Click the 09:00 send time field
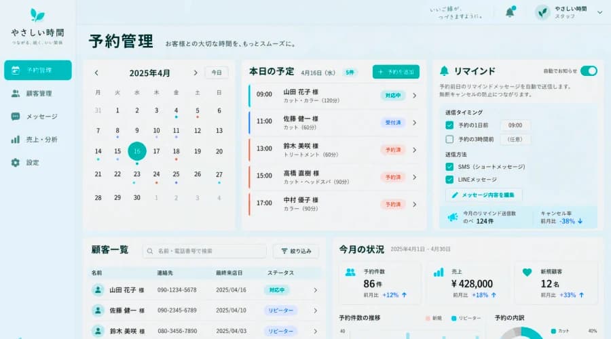 point(515,125)
